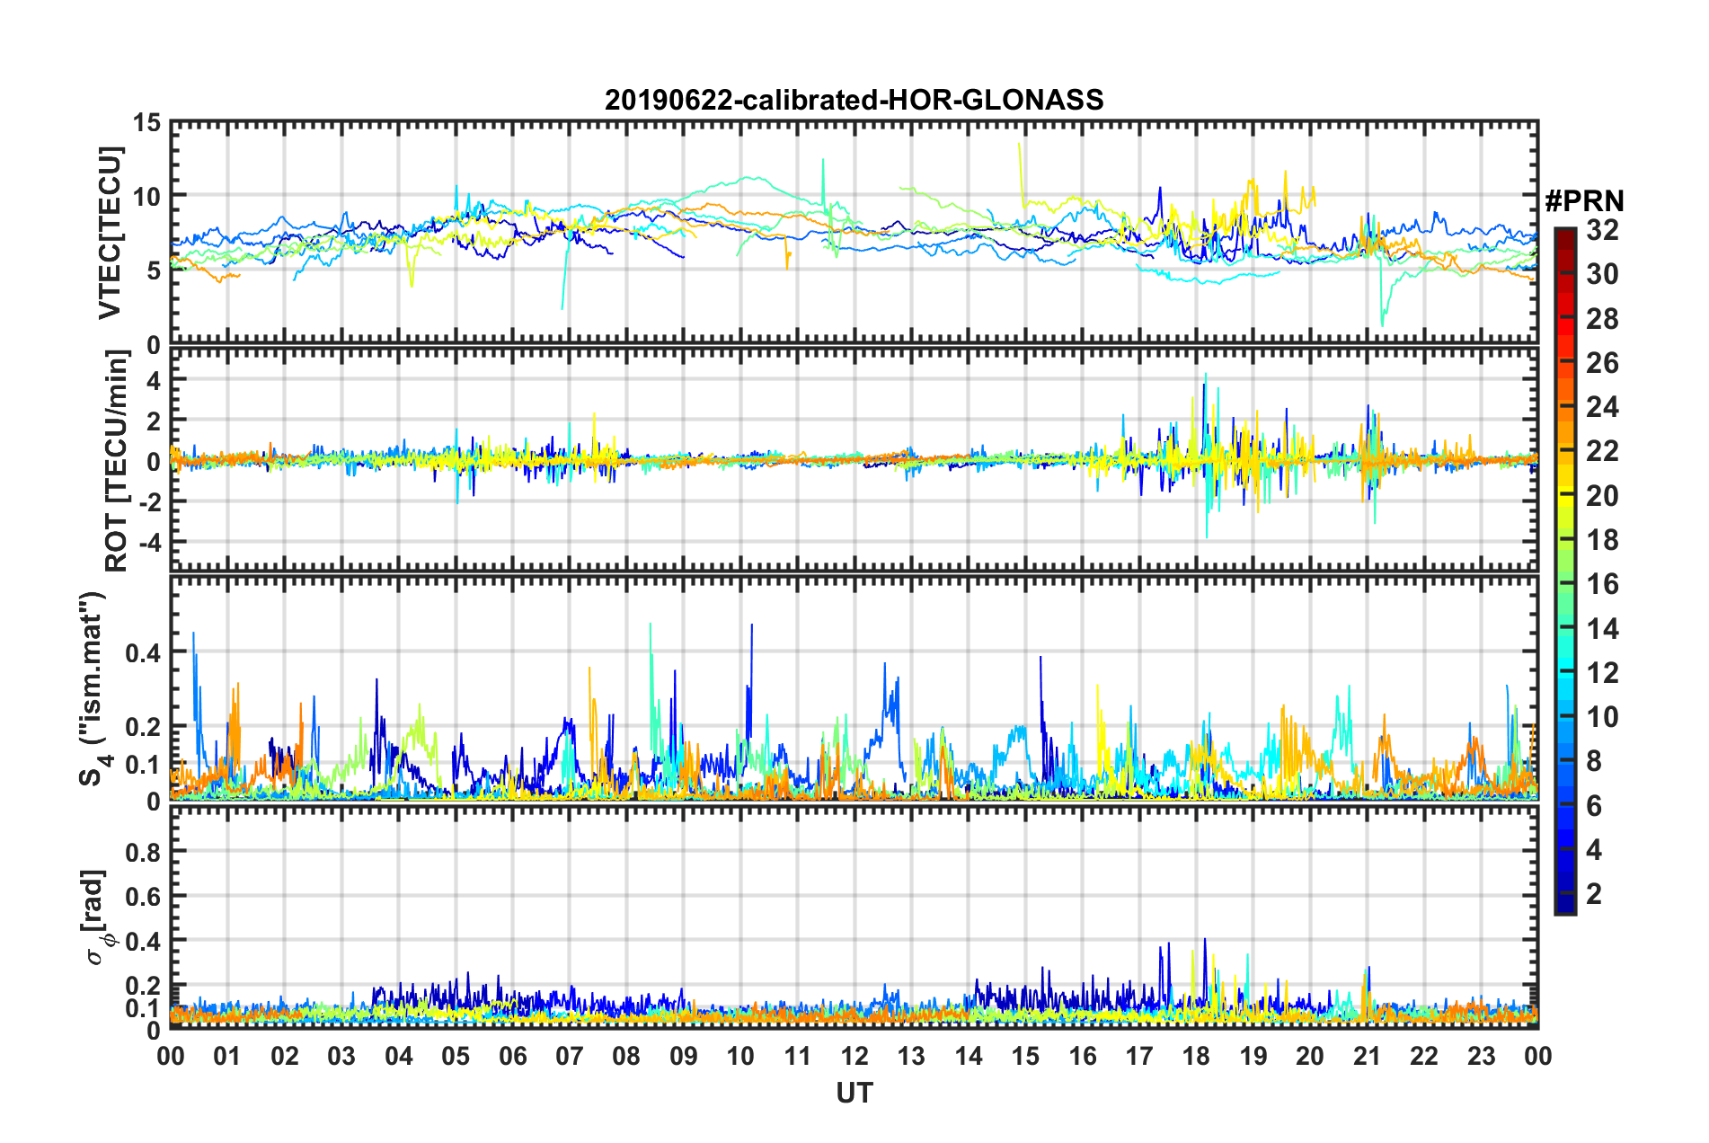Click colorbar tick label 16
The width and height of the screenshot is (1709, 1143).
click(x=1602, y=584)
